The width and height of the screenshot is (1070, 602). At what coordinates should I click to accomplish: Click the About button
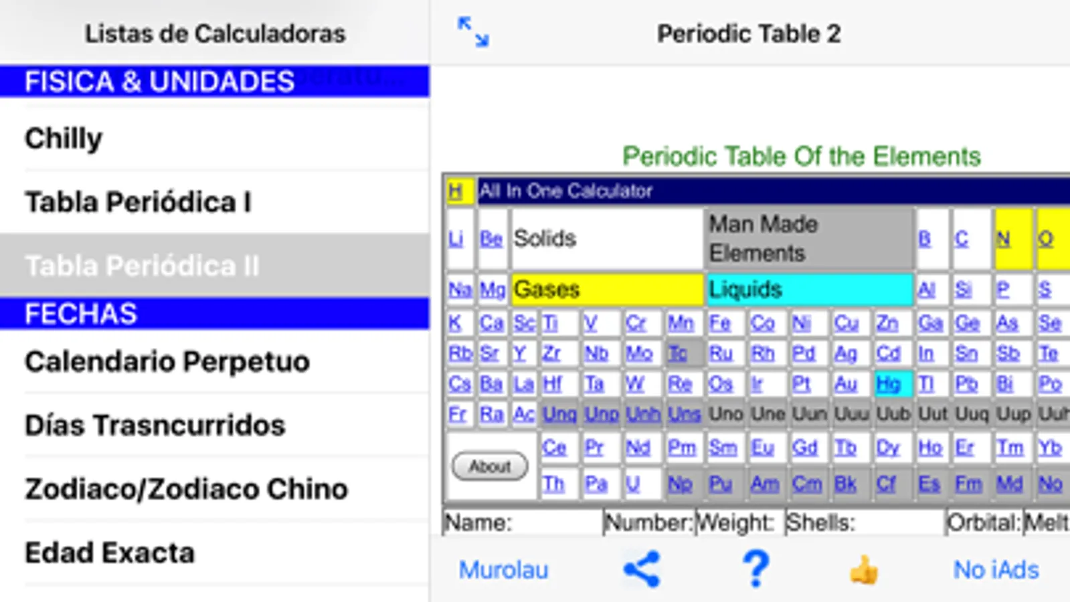point(490,466)
